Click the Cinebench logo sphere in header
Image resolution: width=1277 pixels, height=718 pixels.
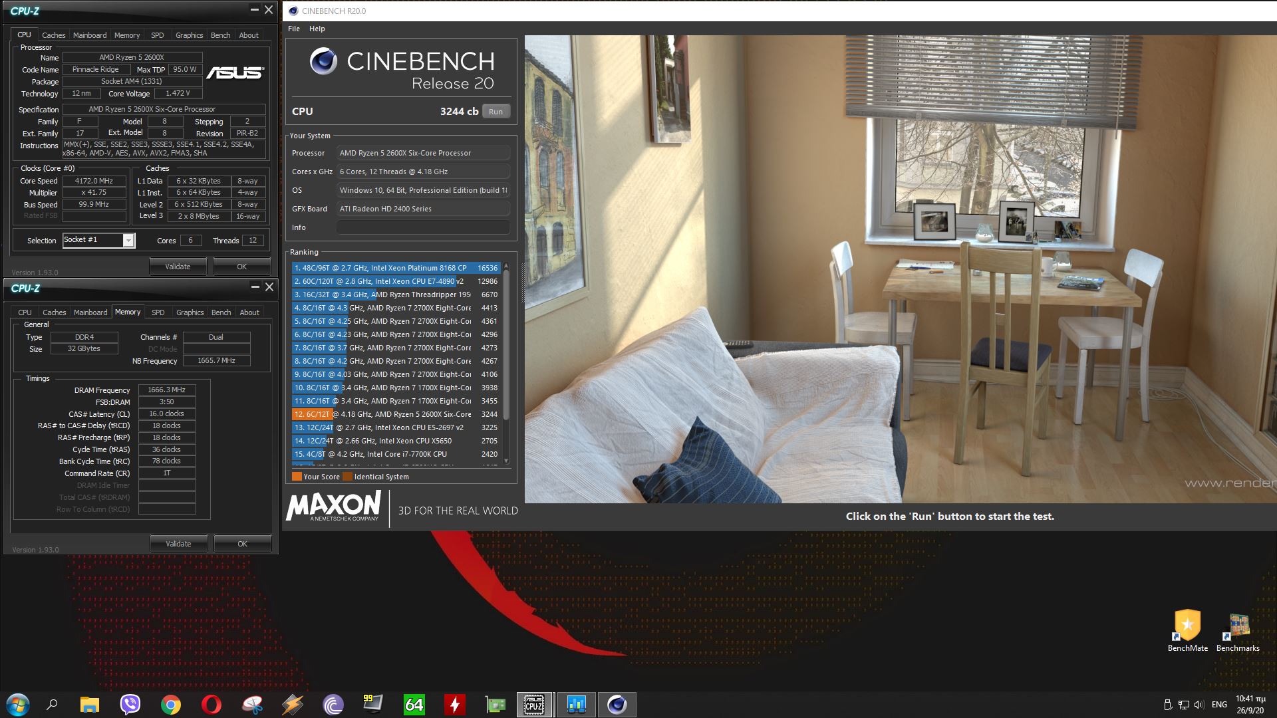click(x=323, y=61)
